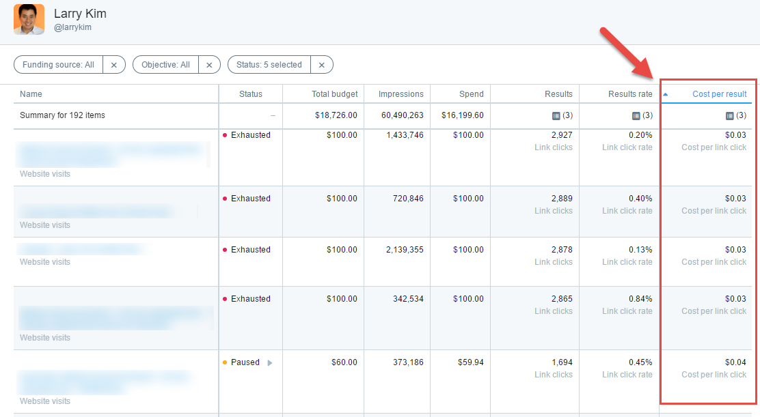Sort the table by Impressions column
Image resolution: width=760 pixels, height=417 pixels.
(x=402, y=94)
